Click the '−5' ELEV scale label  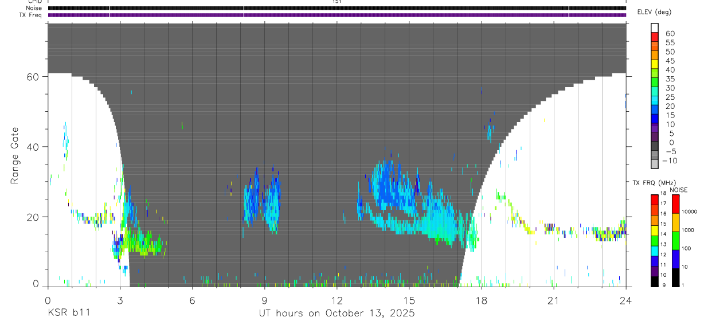point(670,152)
